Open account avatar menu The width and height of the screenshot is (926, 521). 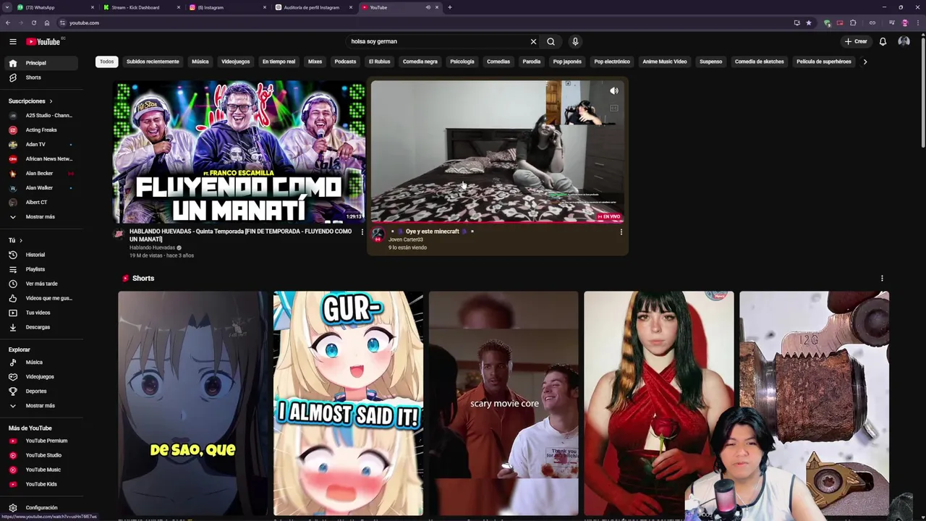pos(904,41)
